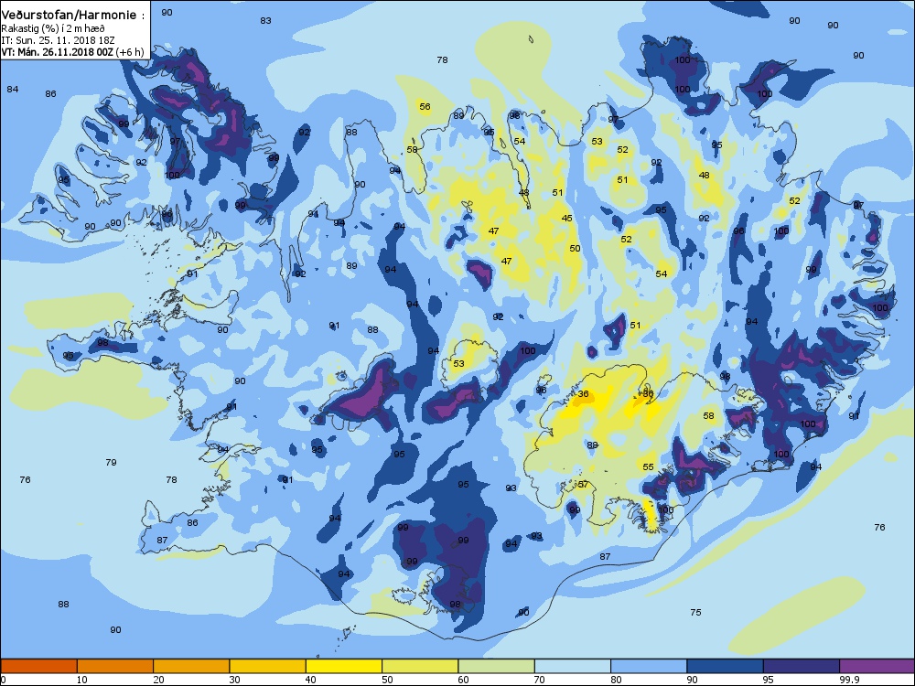Click the map value '55' in southeast Vatnajökull

coord(649,467)
